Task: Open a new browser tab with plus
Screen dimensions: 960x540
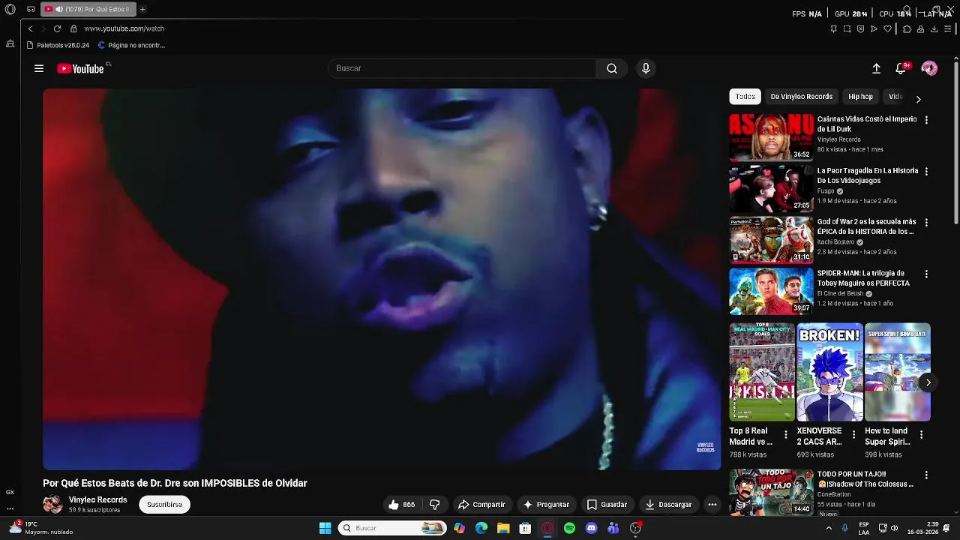Action: coord(142,9)
